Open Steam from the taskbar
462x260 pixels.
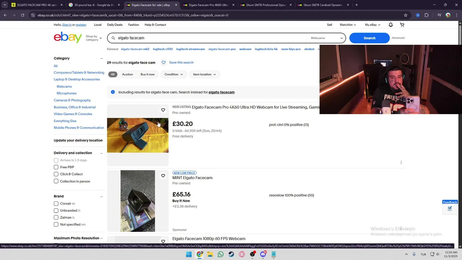click(x=231, y=254)
